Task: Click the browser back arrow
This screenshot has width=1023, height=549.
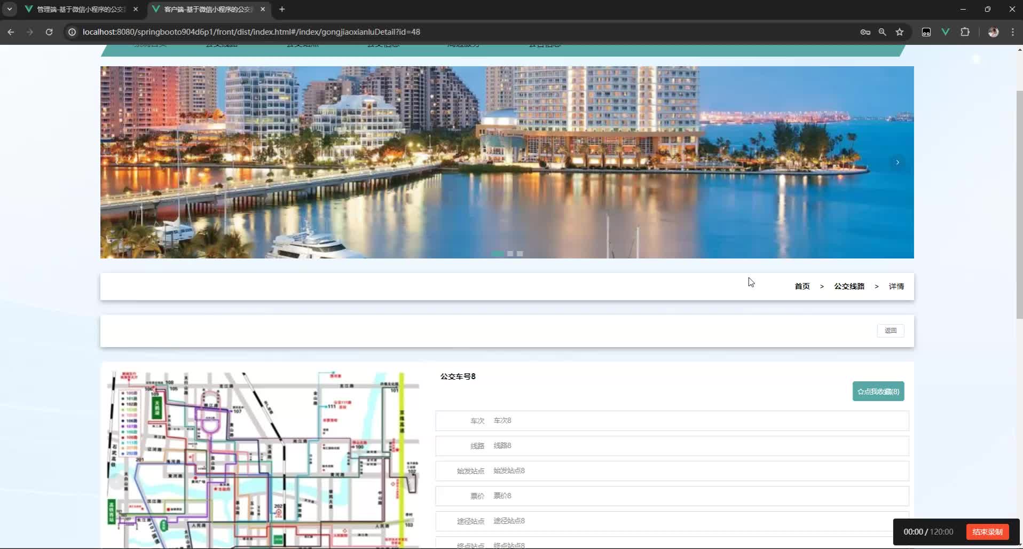Action: point(11,32)
